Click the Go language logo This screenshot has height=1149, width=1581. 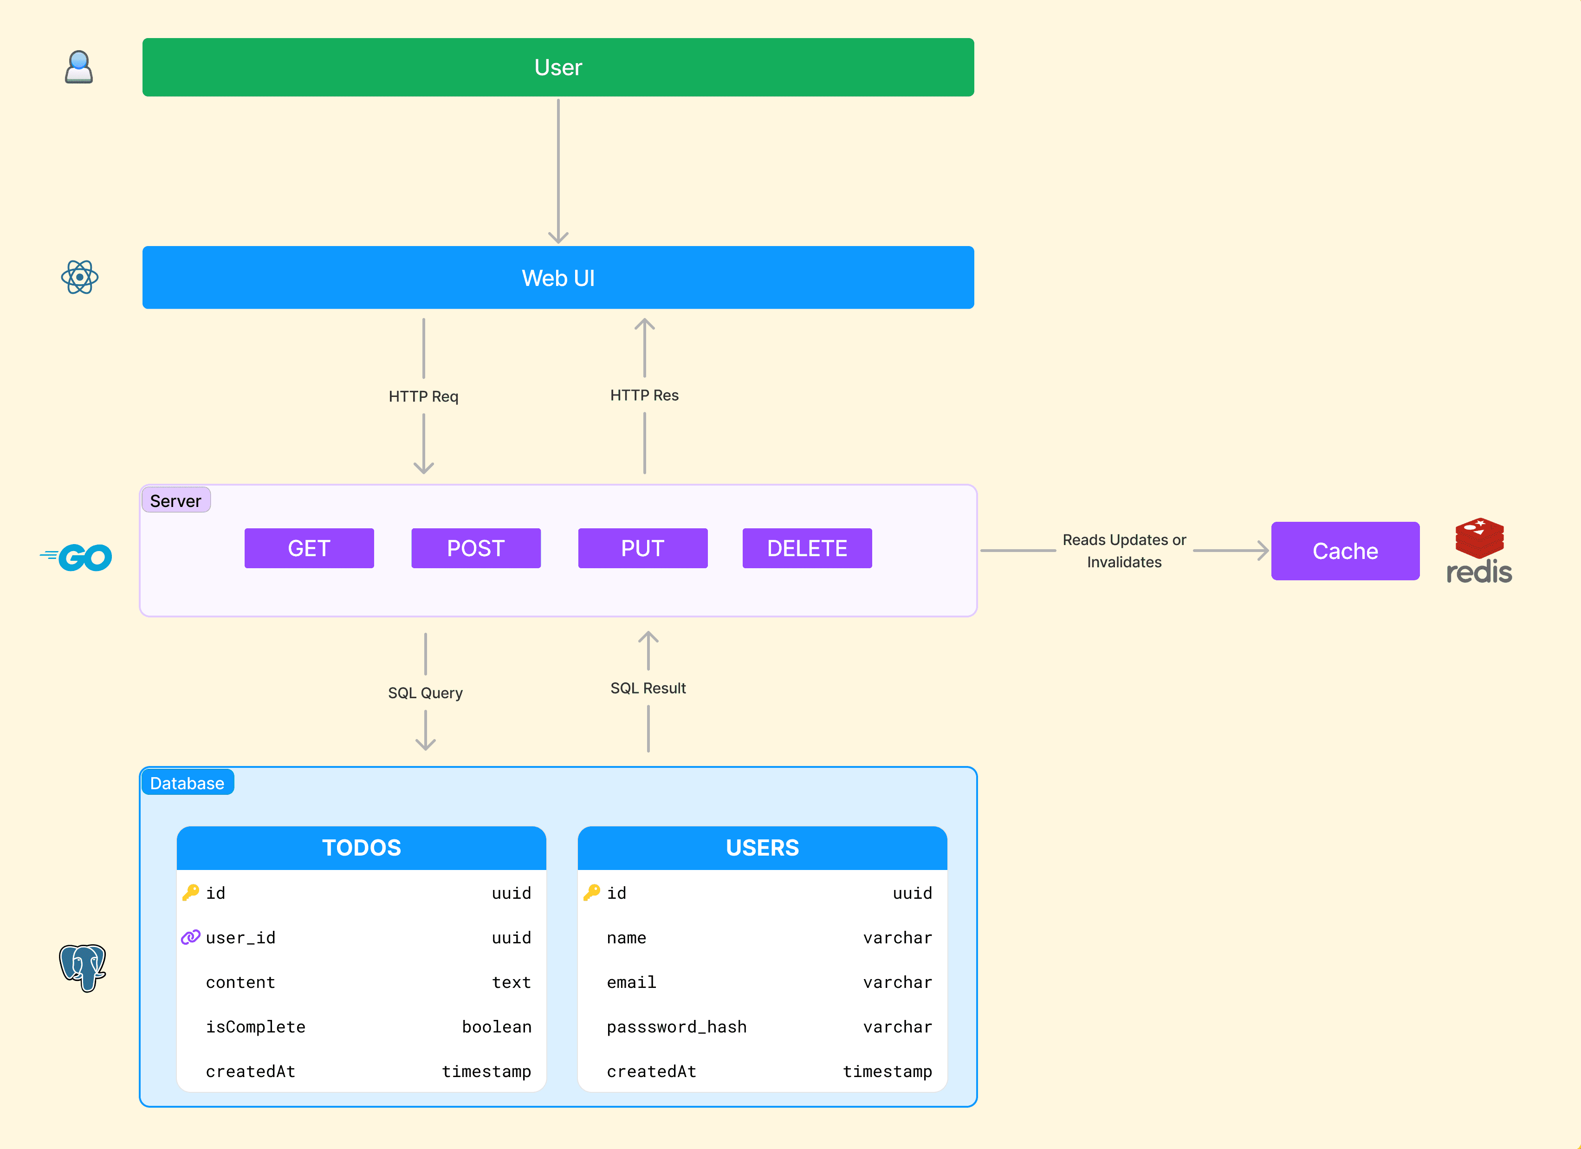tap(76, 557)
